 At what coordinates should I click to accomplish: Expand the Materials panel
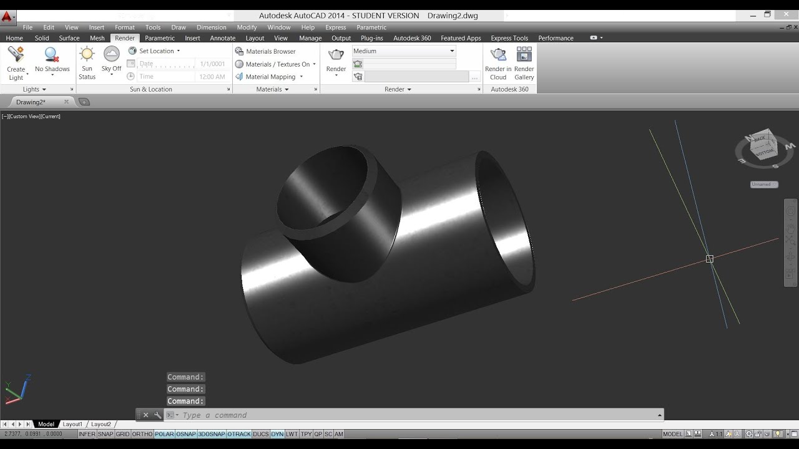273,89
